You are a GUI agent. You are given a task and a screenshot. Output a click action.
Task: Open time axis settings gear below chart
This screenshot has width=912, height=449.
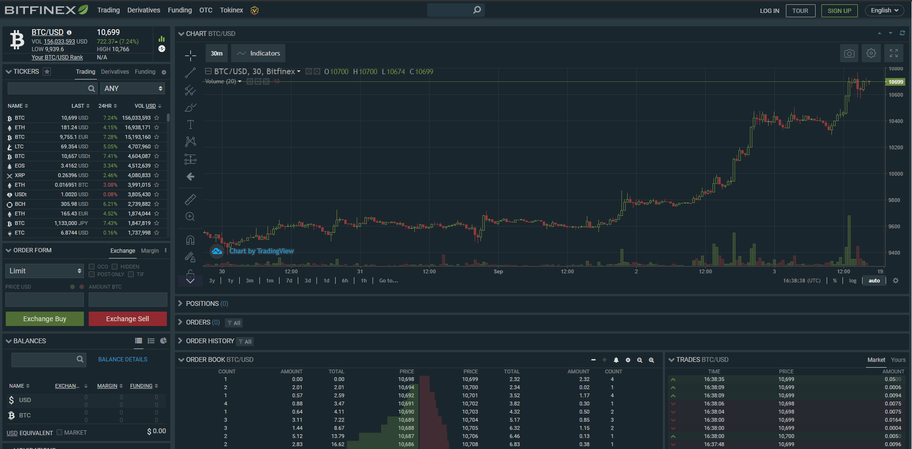pyautogui.click(x=896, y=281)
